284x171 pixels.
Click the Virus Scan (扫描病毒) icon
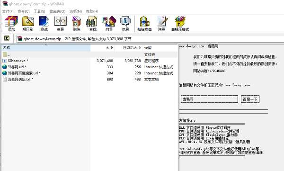point(144,21)
